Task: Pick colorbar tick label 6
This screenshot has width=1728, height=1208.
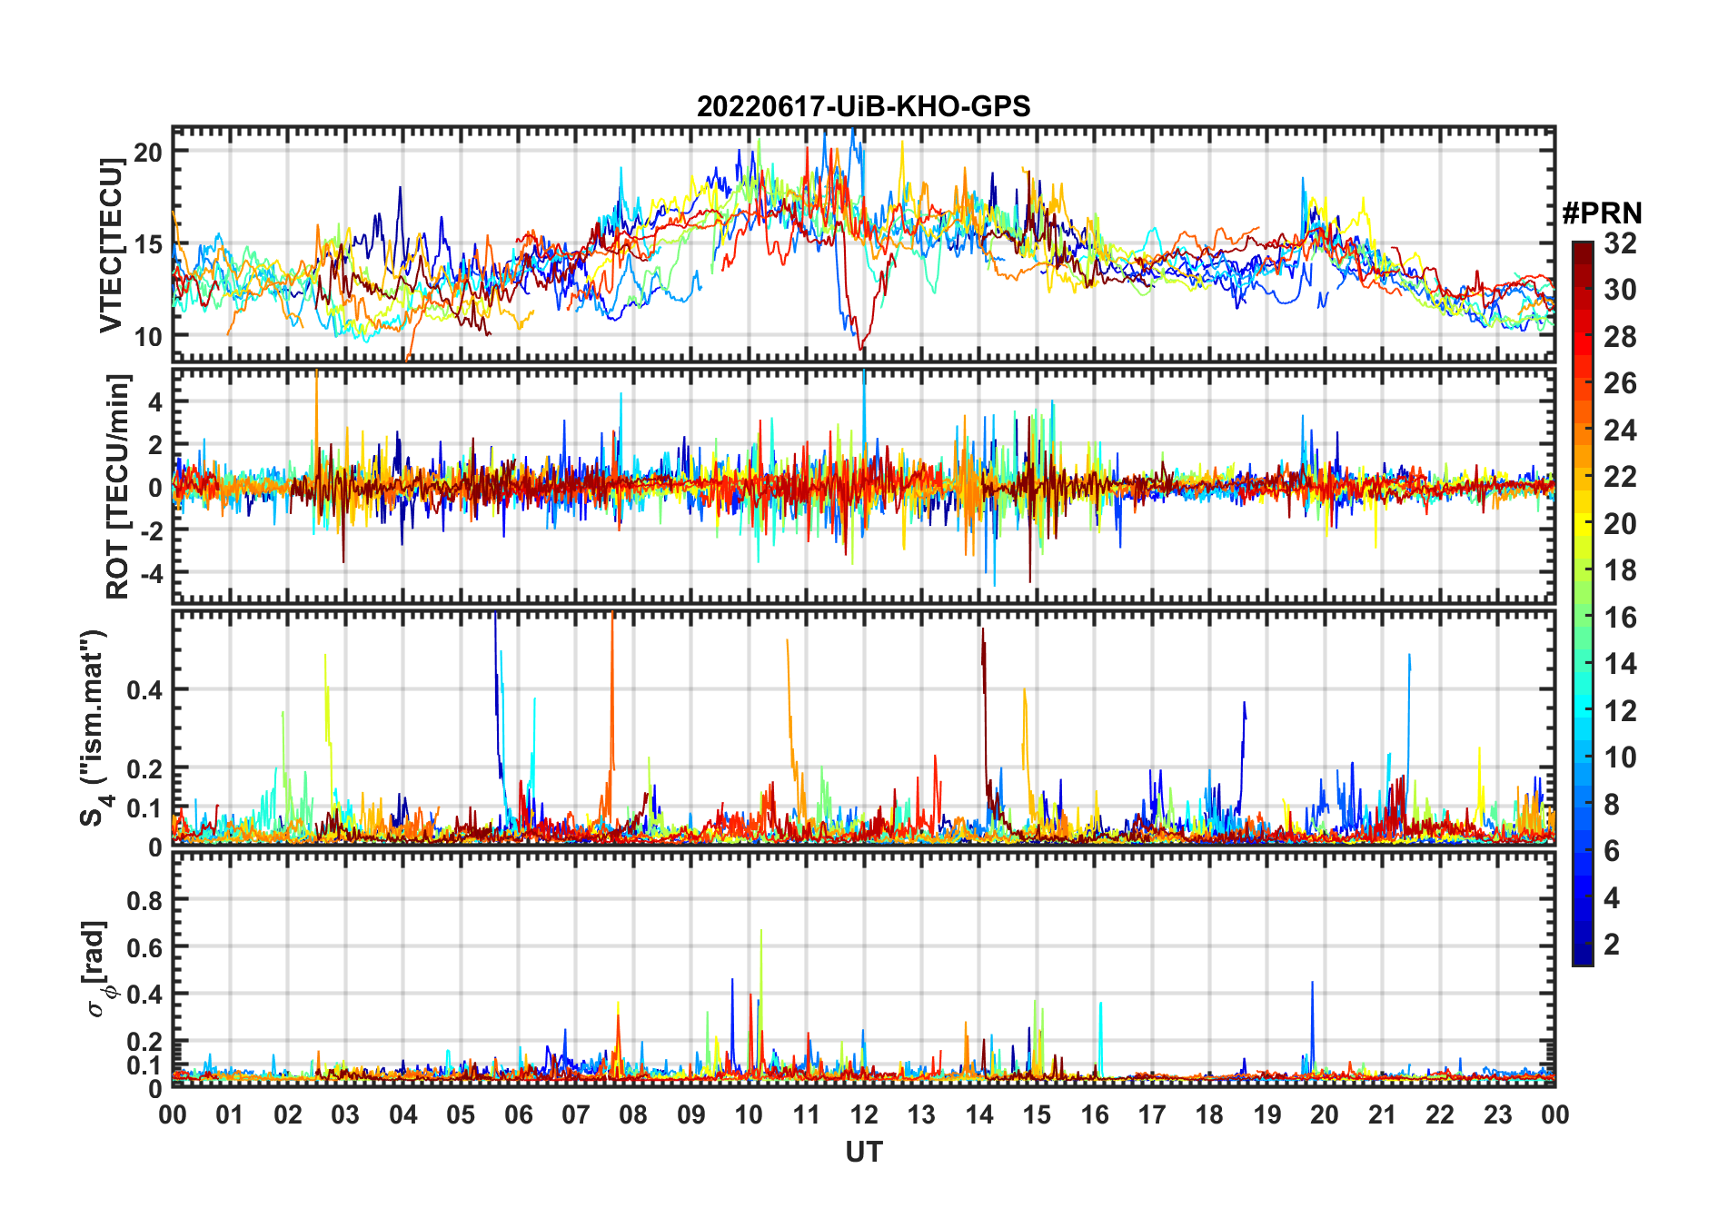Action: point(1612,851)
